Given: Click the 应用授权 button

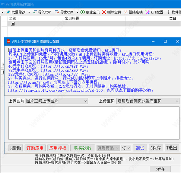Looking at the screenshot, I should click(57, 148).
